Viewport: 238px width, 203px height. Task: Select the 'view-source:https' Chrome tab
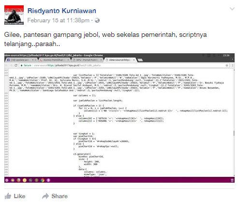click(x=120, y=60)
